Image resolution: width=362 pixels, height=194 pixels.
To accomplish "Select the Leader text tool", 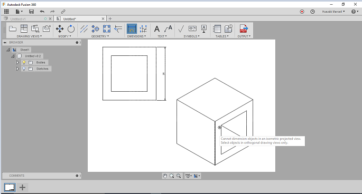I will [168, 29].
